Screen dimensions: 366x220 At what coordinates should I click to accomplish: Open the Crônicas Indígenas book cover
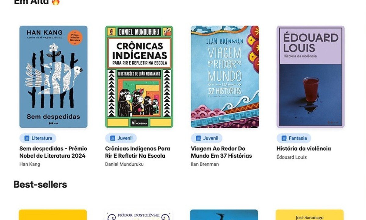click(139, 77)
